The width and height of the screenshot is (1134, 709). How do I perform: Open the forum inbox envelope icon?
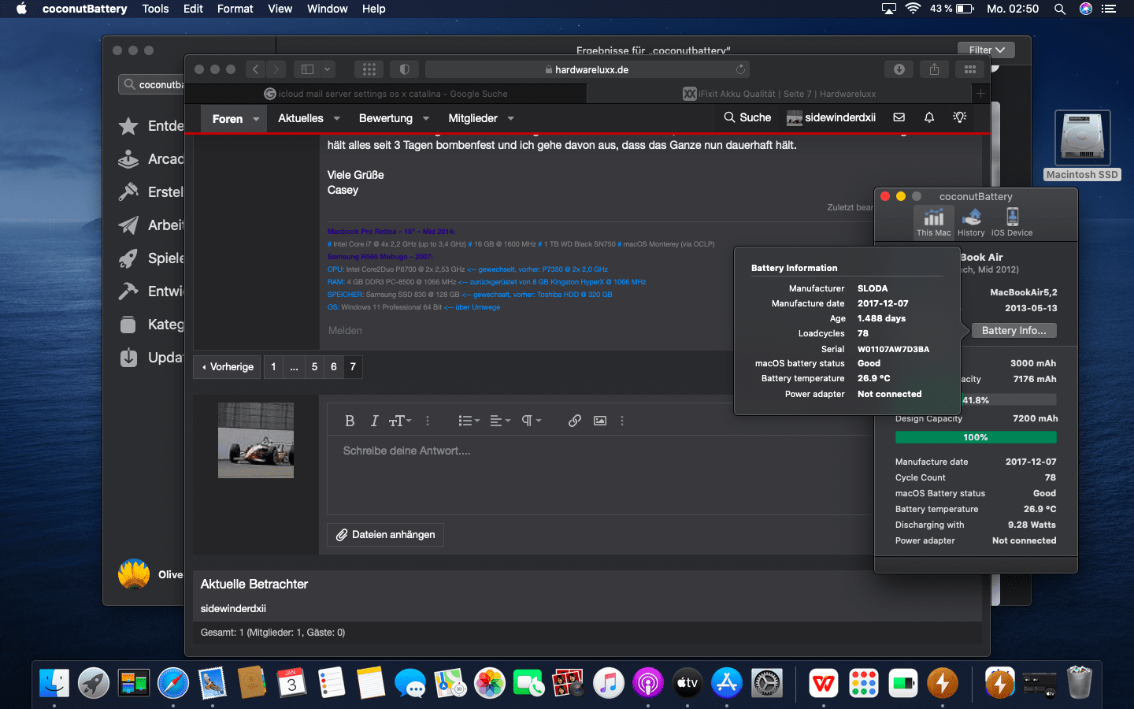899,117
